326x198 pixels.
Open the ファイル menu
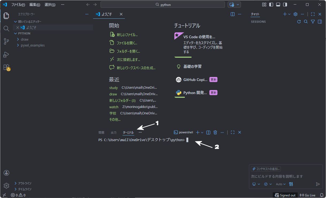[x=18, y=5]
